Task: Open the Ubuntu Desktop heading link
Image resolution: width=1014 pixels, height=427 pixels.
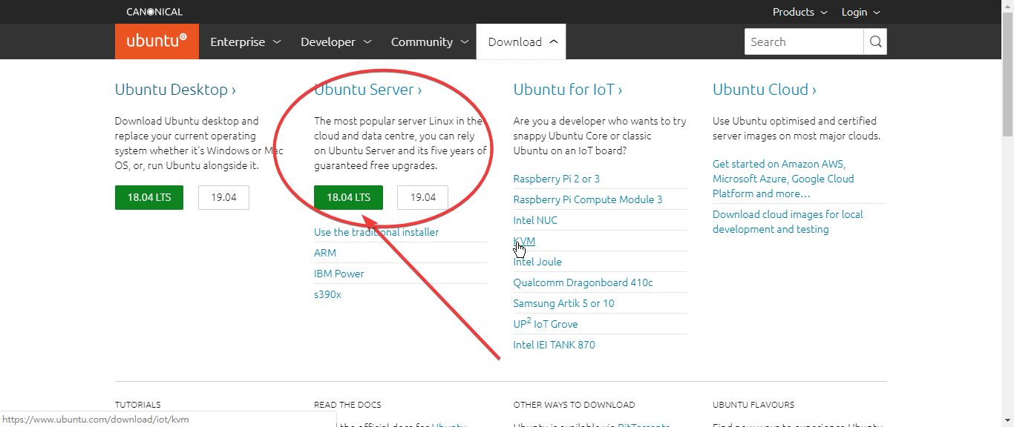Action: click(x=175, y=90)
